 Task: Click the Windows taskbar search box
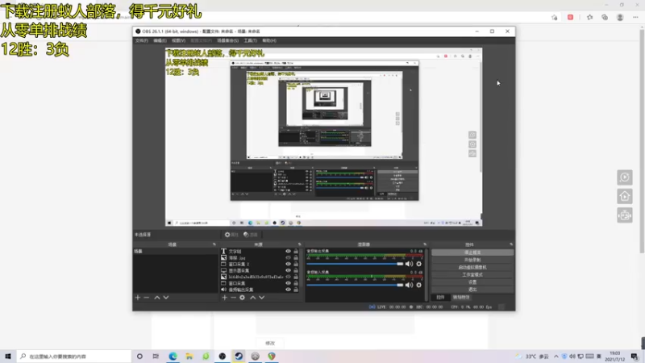tap(74, 356)
